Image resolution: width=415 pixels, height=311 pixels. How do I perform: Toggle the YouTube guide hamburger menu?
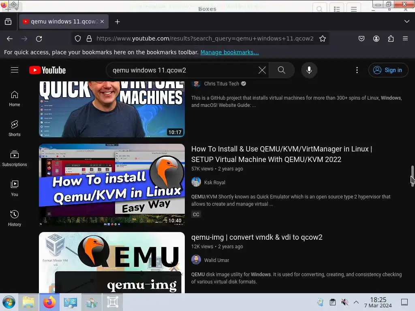[15, 70]
